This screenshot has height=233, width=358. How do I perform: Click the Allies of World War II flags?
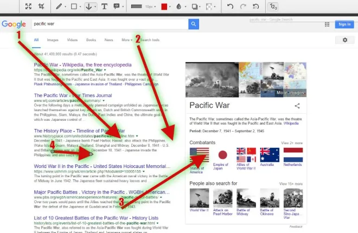246,155
